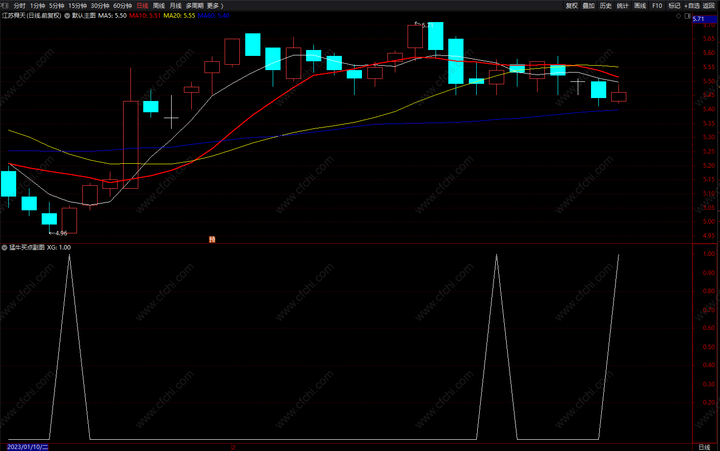Screen dimensions: 720x451
Task: Select the 1分钟 period
Action: 37,6
